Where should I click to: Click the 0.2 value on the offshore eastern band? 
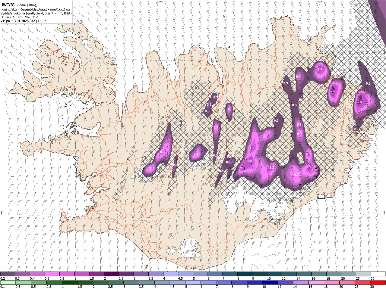368,83
